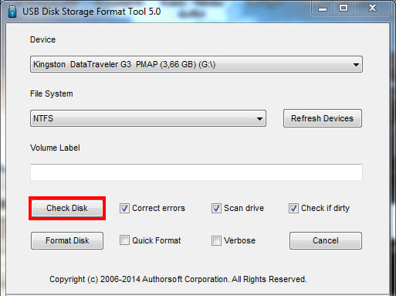Image resolution: width=396 pixels, height=296 pixels.
Task: Uncheck the Correct errors checkbox
Action: point(124,208)
